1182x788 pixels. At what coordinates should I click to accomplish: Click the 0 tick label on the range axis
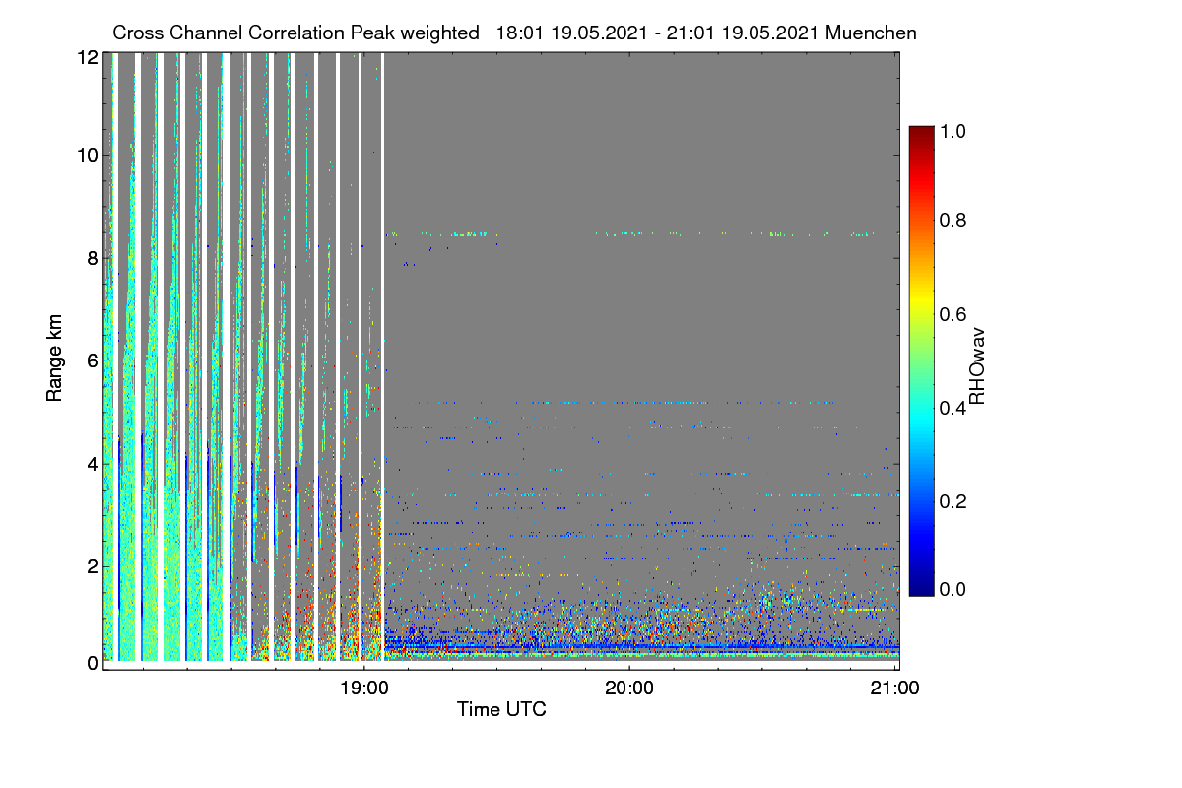click(92, 663)
